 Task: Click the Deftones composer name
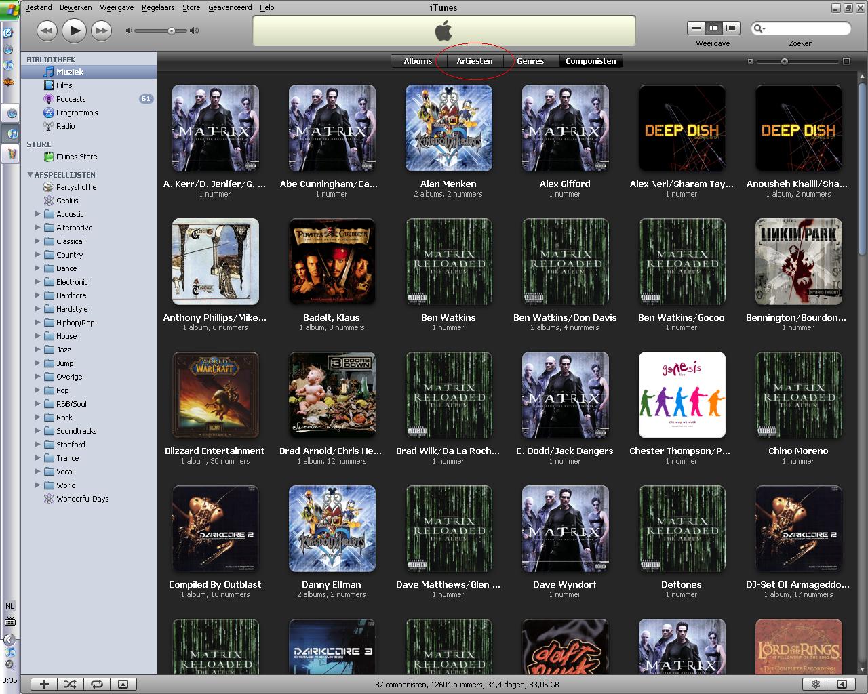point(682,584)
